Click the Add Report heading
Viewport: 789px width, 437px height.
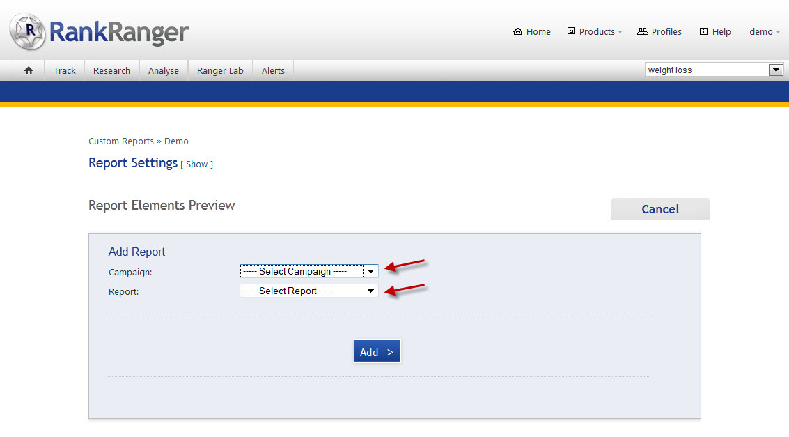[137, 252]
